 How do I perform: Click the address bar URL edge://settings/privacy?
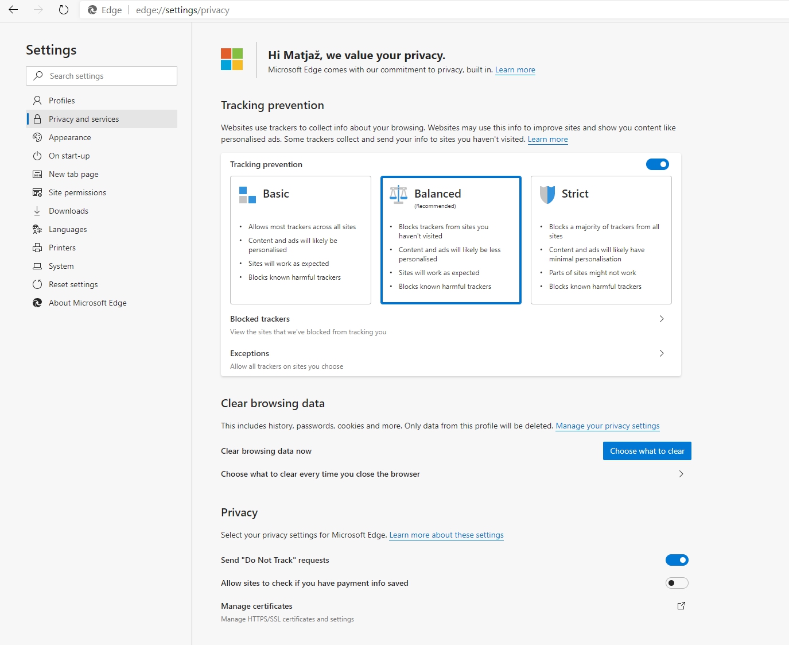[182, 10]
